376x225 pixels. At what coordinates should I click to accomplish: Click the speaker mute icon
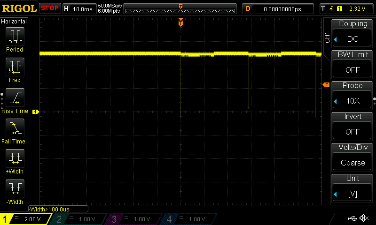pos(364,218)
